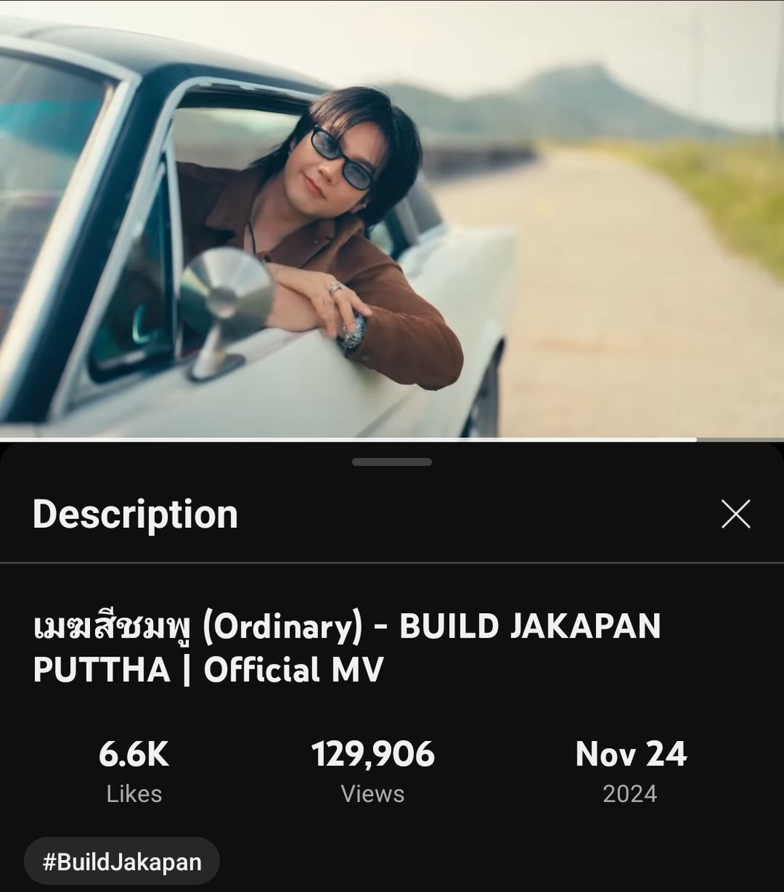Viewport: 784px width, 892px height.
Task: Select the 6.6K likes count
Action: 134,754
